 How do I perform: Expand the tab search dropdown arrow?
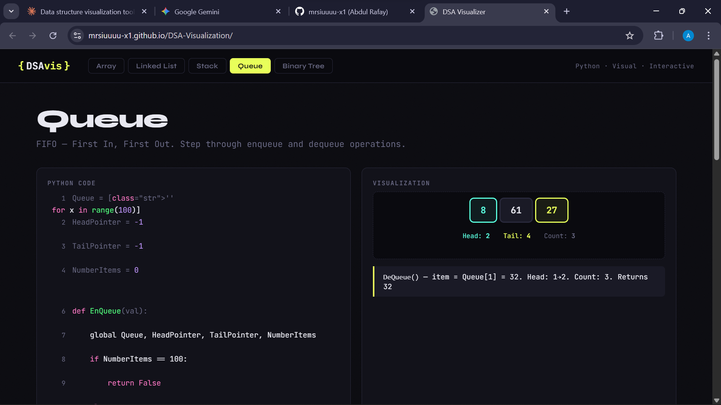point(11,11)
